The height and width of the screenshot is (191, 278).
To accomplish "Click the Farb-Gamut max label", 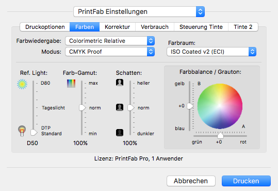I will click(93, 83).
